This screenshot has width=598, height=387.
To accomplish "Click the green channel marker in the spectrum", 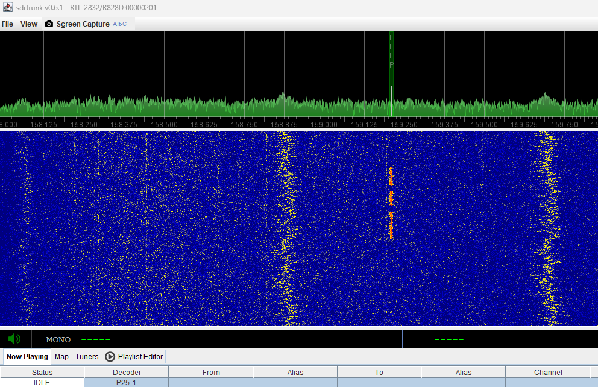I will 391,72.
